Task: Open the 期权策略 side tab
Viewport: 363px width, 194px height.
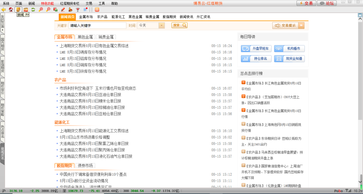Action: point(3,110)
